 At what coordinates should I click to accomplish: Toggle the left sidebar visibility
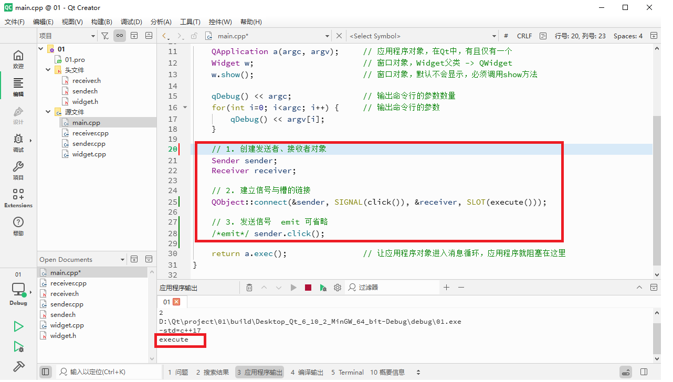[x=46, y=372]
